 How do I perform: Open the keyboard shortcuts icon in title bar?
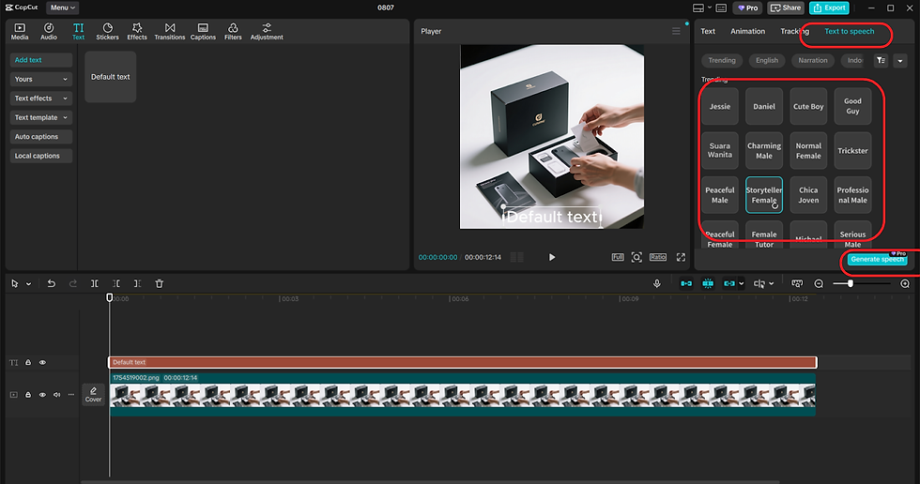click(x=722, y=8)
